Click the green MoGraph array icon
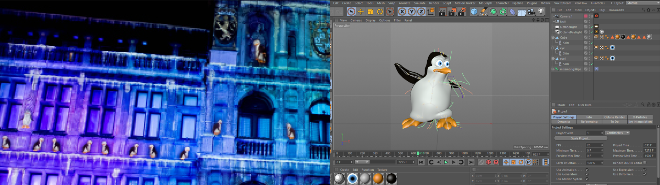This screenshot has height=185, width=660. [503, 12]
